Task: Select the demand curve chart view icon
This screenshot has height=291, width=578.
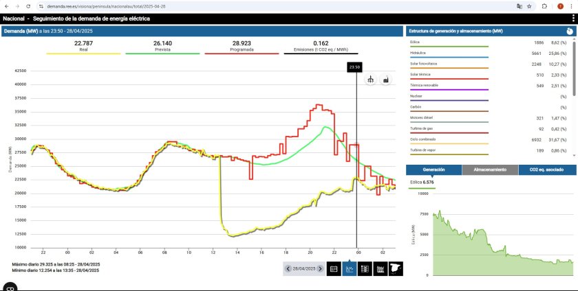Action: (x=349, y=269)
